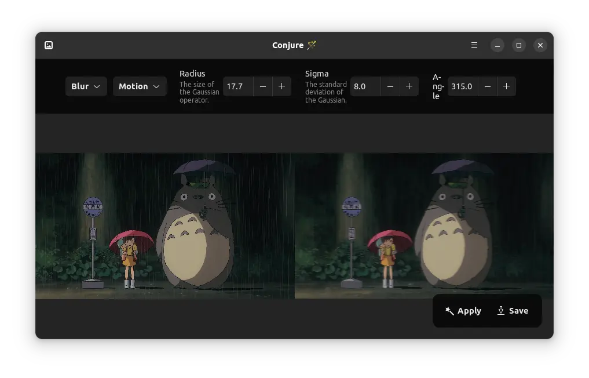Increase the Radius value with plus
This screenshot has height=378, width=589.
282,86
